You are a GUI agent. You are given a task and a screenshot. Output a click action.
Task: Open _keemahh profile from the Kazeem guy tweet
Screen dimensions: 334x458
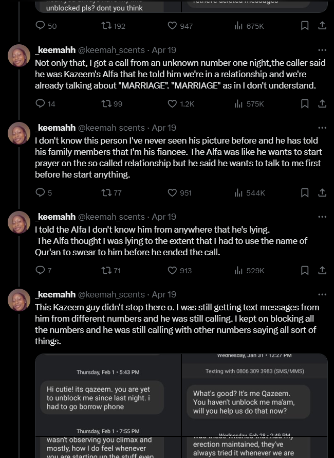55,295
